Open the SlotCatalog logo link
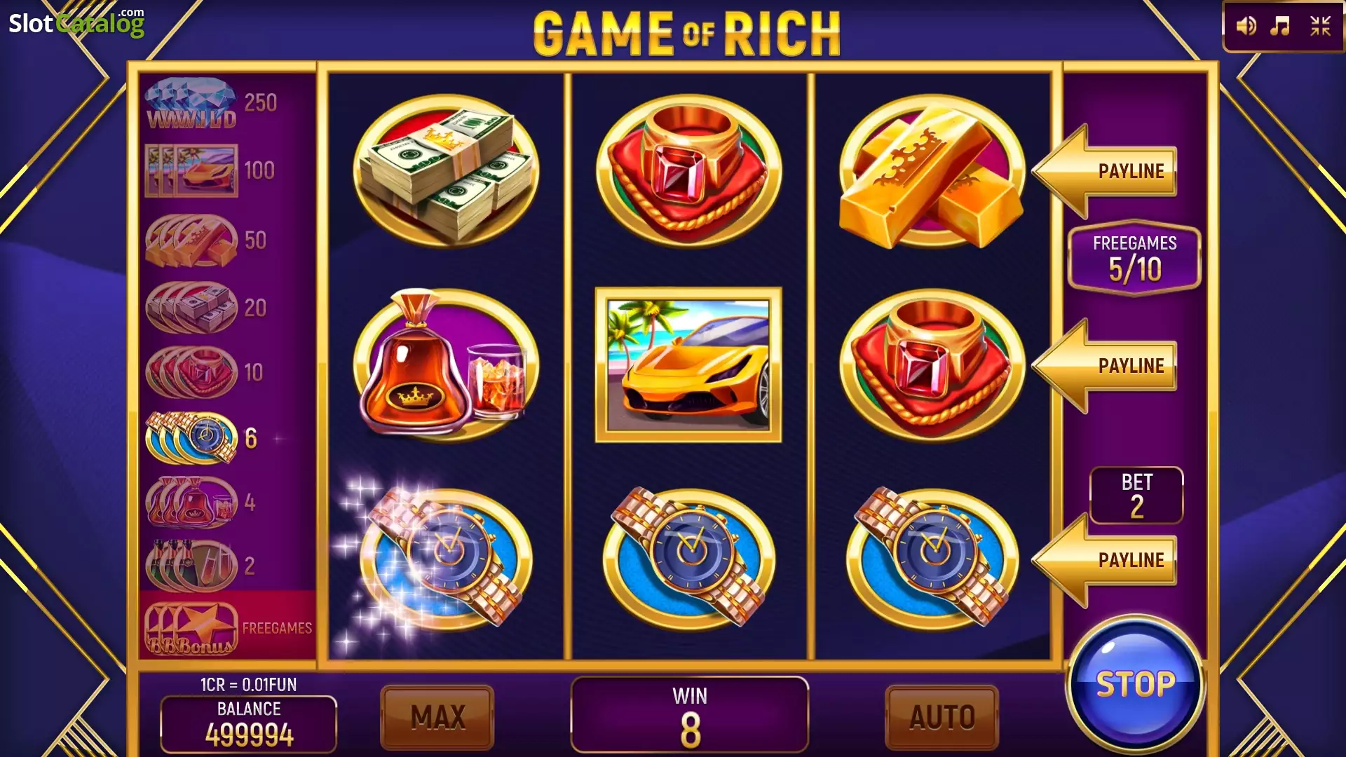Image resolution: width=1346 pixels, height=757 pixels. tap(76, 22)
